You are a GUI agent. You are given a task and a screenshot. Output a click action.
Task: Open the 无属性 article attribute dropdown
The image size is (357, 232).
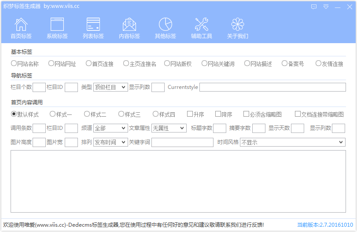tap(169, 128)
